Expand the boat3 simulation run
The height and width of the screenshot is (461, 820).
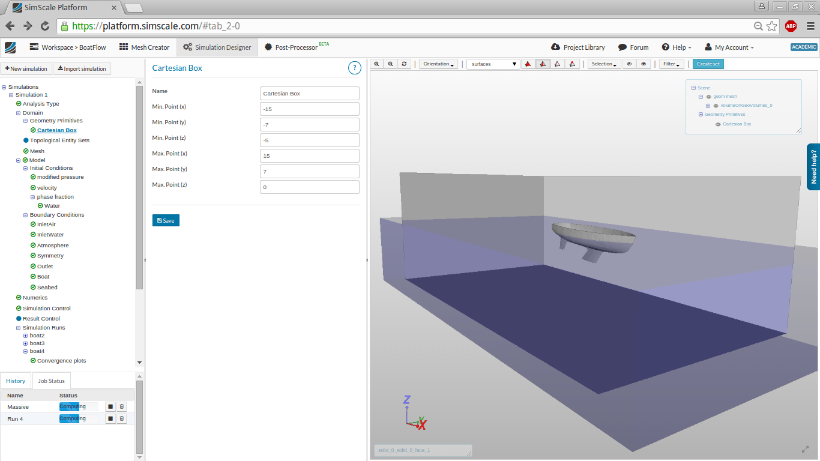coord(25,343)
